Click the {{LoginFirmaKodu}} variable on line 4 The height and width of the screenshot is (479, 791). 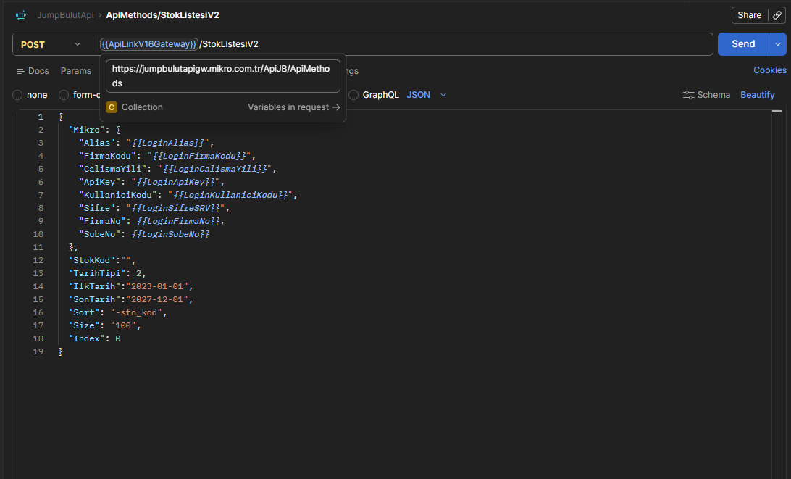(199, 156)
